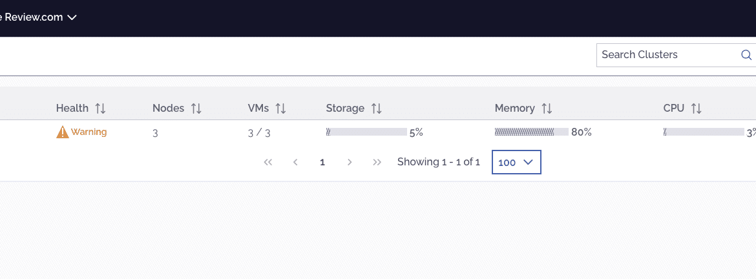The width and height of the screenshot is (756, 279).
Task: Click the search magnifier icon
Action: click(x=746, y=55)
